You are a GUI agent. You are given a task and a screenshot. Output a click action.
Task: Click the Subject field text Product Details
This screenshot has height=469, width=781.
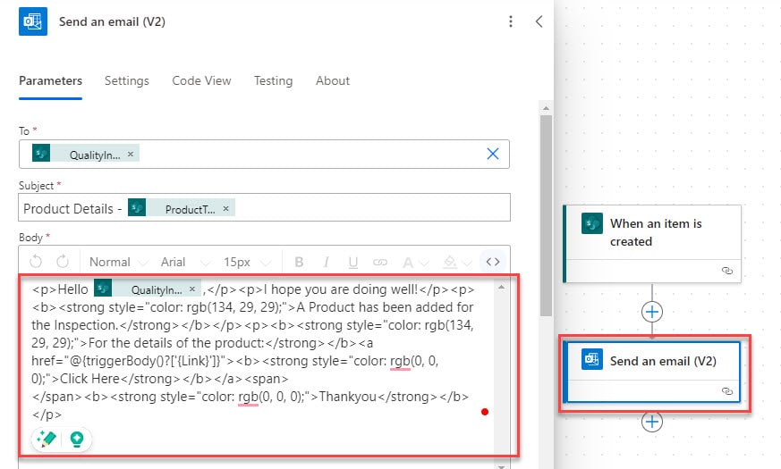tap(68, 208)
